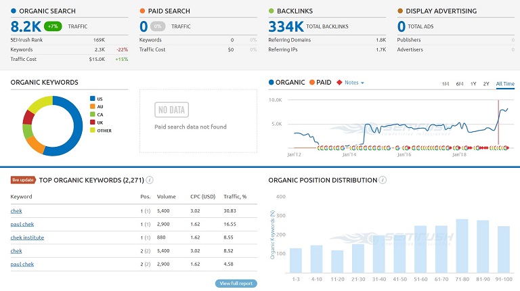Click the 0 total ads value
520x291 pixels.
tap(402, 26)
